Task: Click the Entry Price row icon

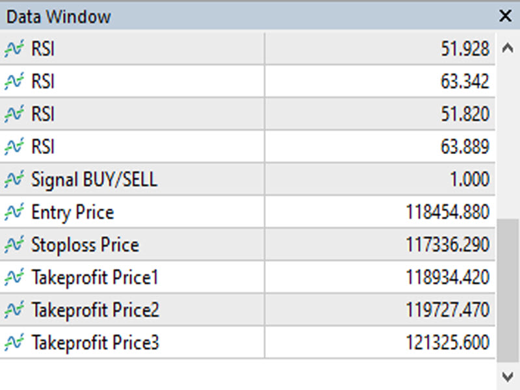Action: coord(14,212)
